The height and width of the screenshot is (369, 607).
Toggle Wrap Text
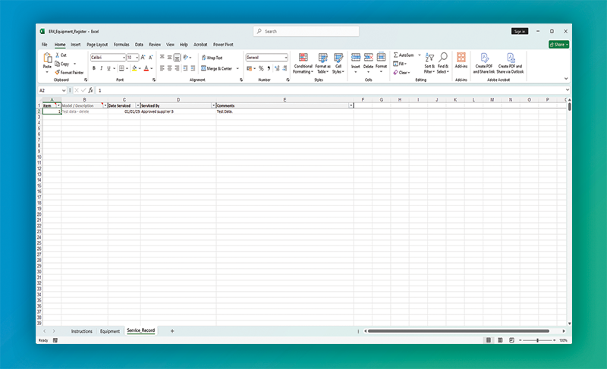212,58
